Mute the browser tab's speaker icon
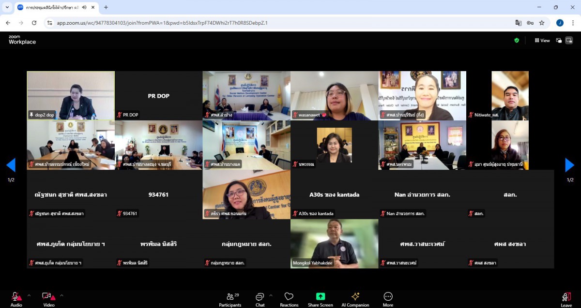This screenshot has height=308, width=581. pos(84,7)
